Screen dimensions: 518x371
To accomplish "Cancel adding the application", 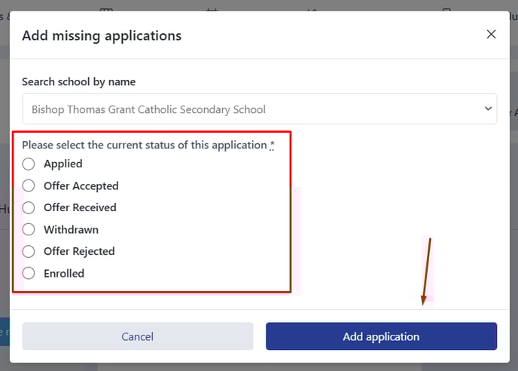I will click(x=138, y=336).
